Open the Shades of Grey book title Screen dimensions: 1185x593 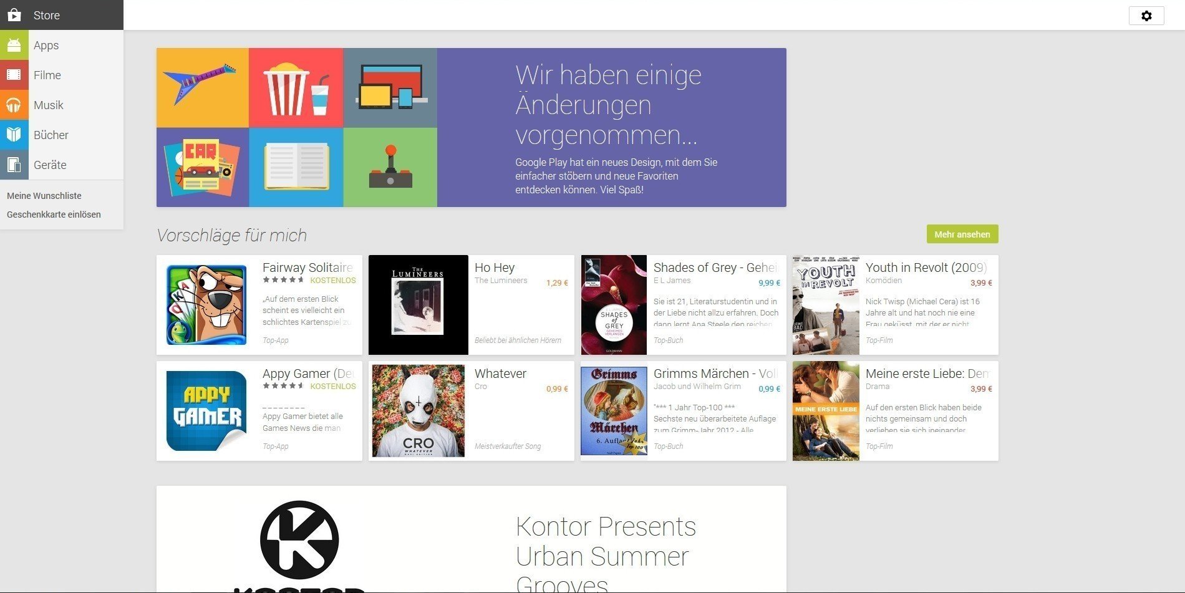point(716,268)
